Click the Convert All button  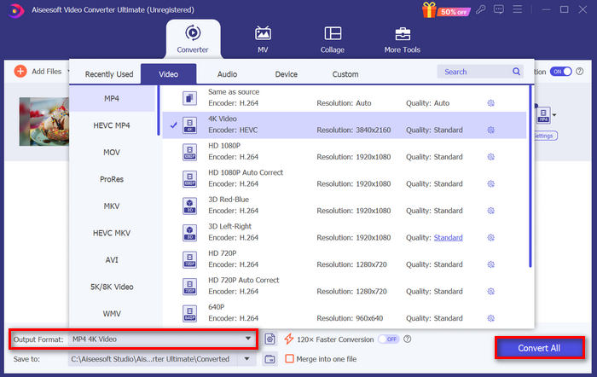click(x=539, y=348)
